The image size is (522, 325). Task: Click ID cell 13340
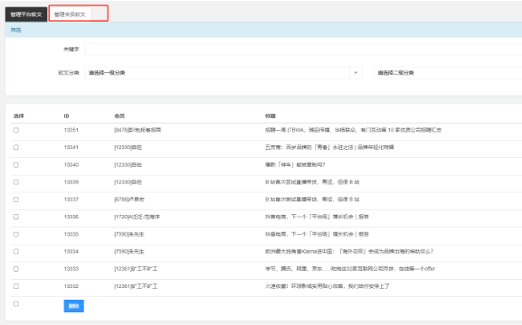71,165
